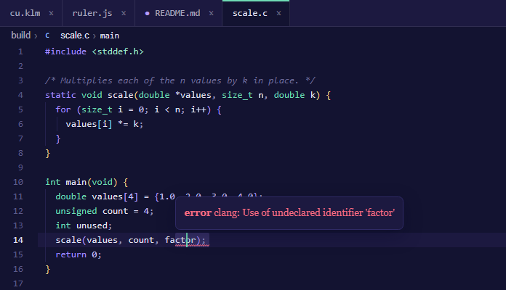Click line number 16 in gutter
This screenshot has height=290, width=506.
(18, 269)
